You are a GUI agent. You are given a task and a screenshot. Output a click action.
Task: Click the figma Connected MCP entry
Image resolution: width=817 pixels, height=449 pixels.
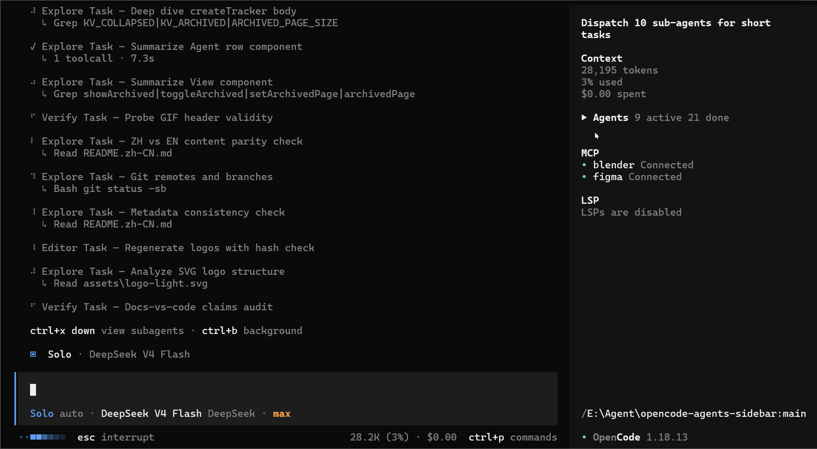tap(637, 177)
